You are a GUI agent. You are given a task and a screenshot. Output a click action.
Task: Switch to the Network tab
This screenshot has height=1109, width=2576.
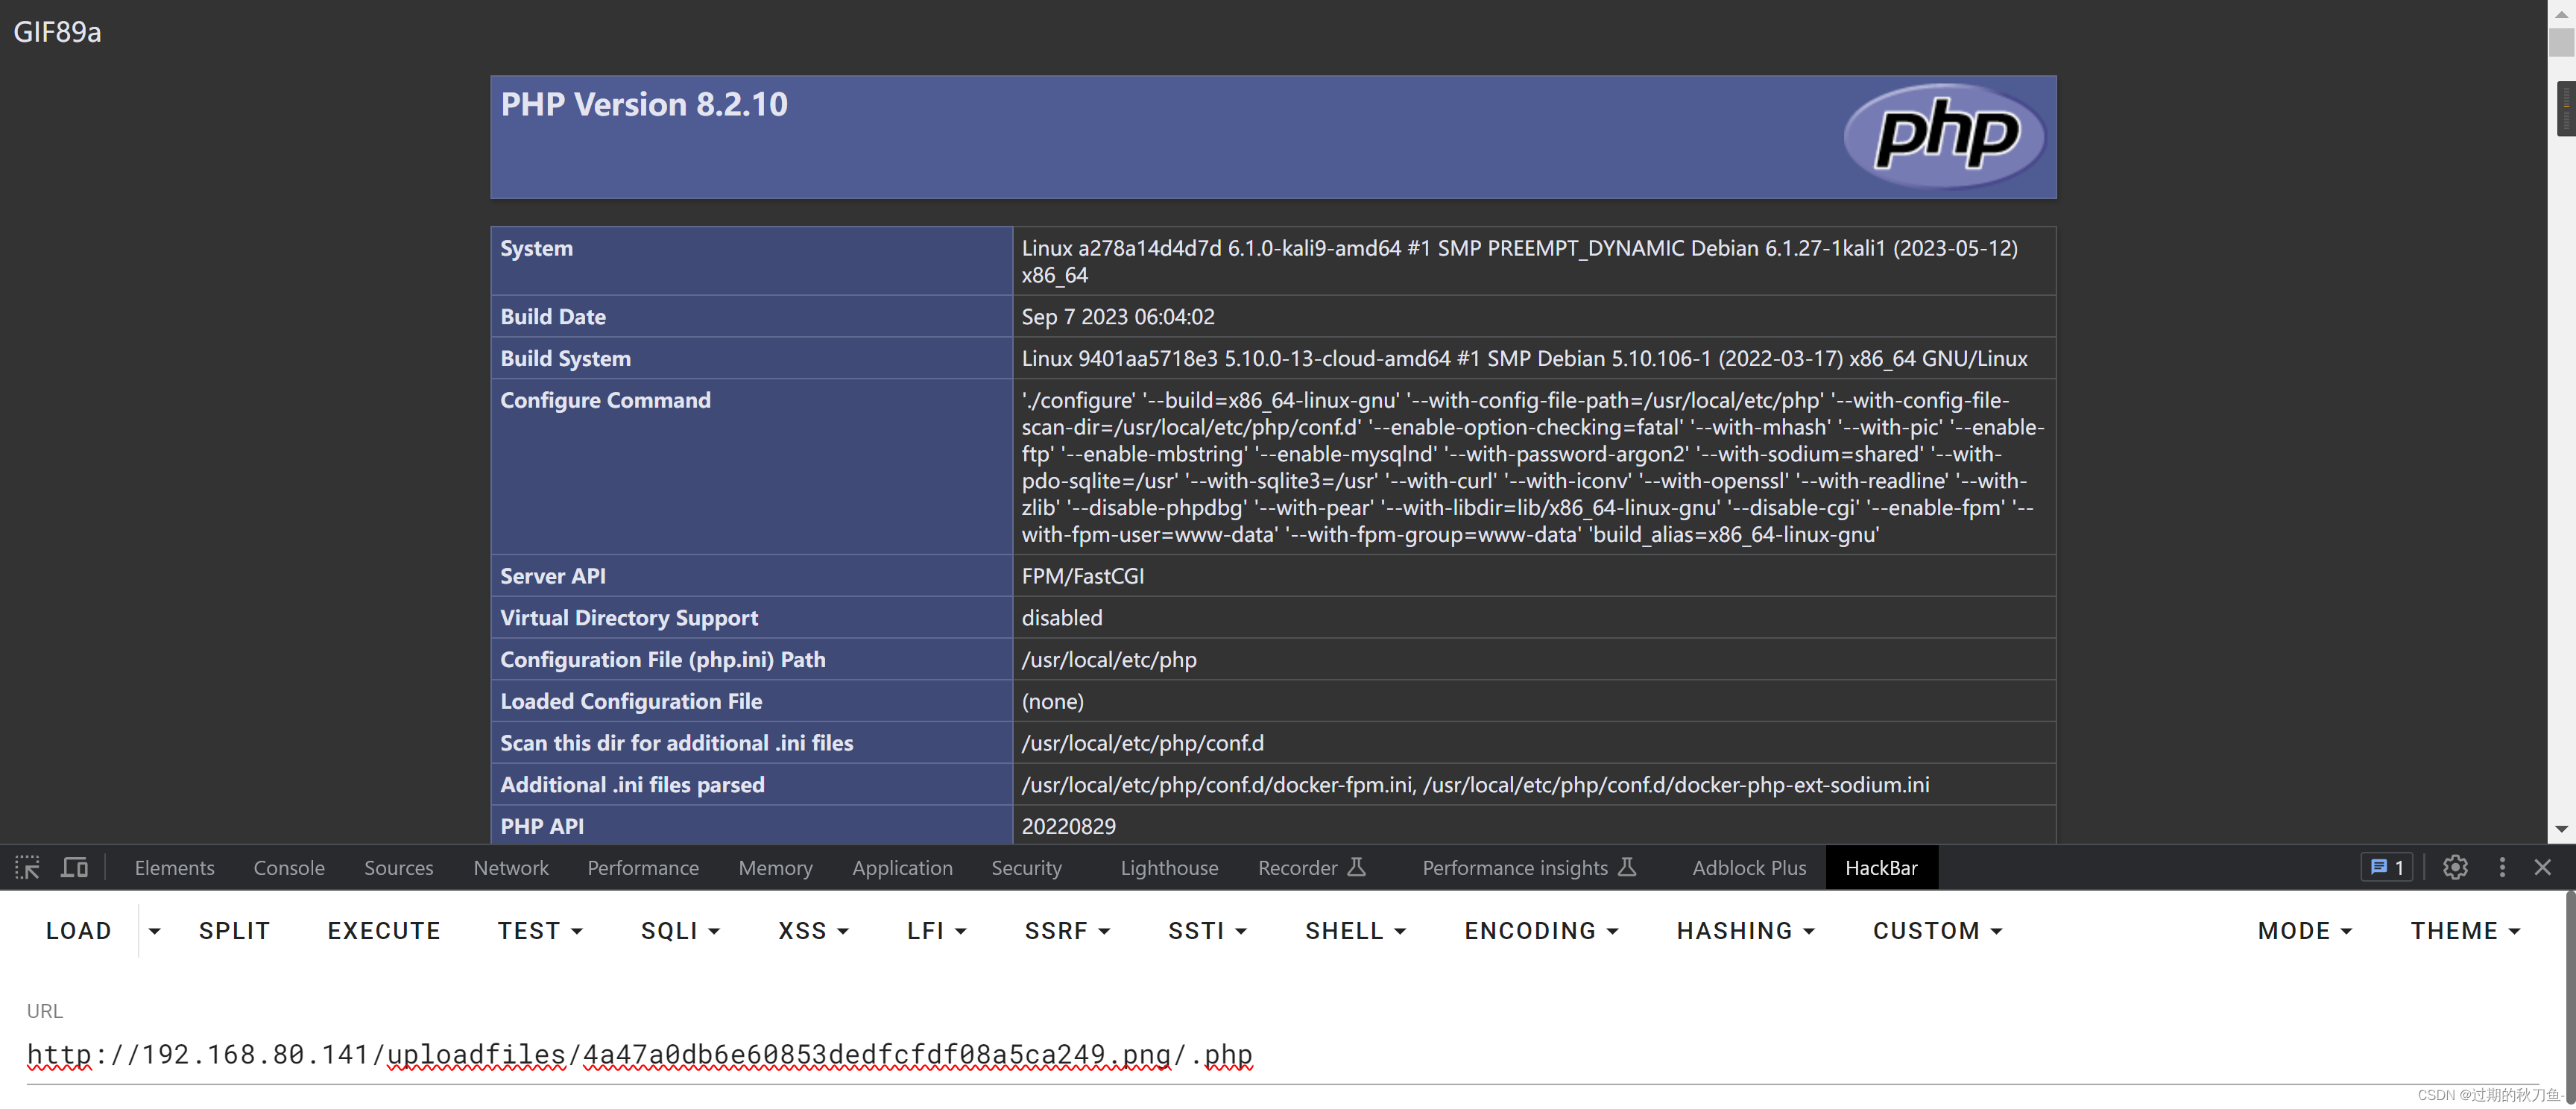coord(511,868)
